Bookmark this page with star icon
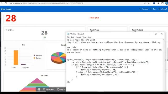The height and width of the screenshot is (94, 168). click(x=149, y=3)
